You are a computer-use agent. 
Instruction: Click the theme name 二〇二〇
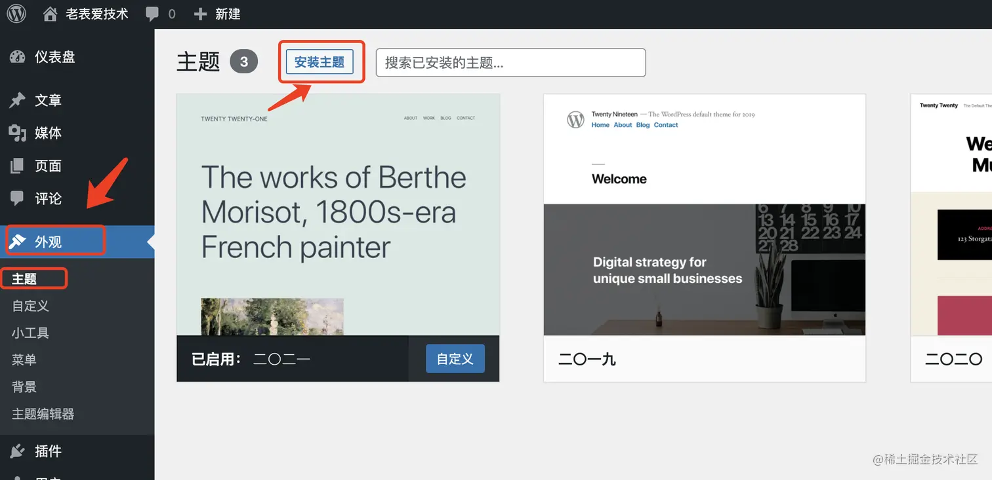tap(954, 359)
